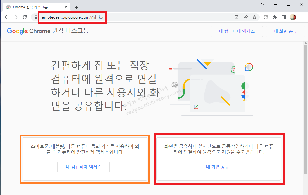Minimize the Chrome window

[x=276, y=4]
